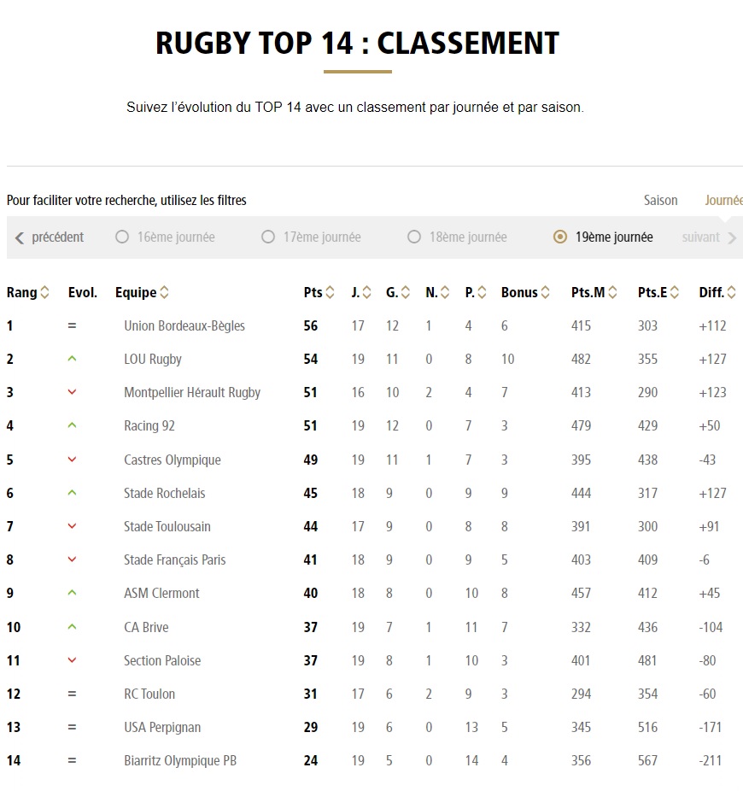Screen dimensions: 743x791
Task: Select the 19ème journée option
Action: 561,237
